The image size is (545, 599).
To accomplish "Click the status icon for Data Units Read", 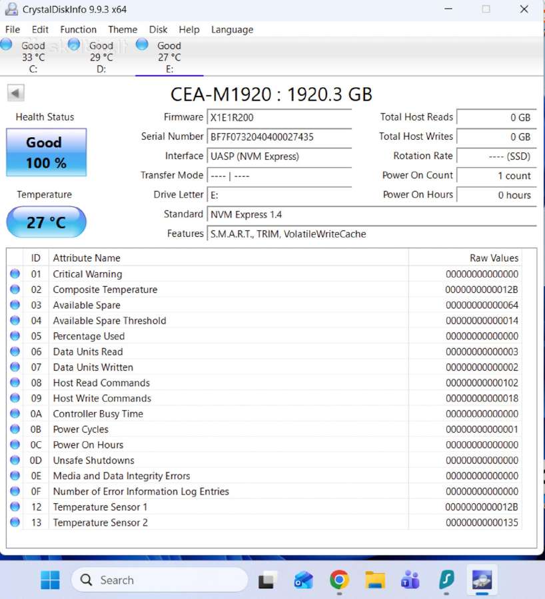I will pyautogui.click(x=15, y=351).
